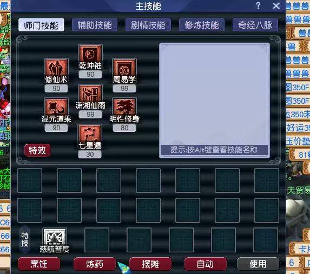This screenshot has width=310, height=274.
Task: Click the 炼药 button
Action: point(95,264)
